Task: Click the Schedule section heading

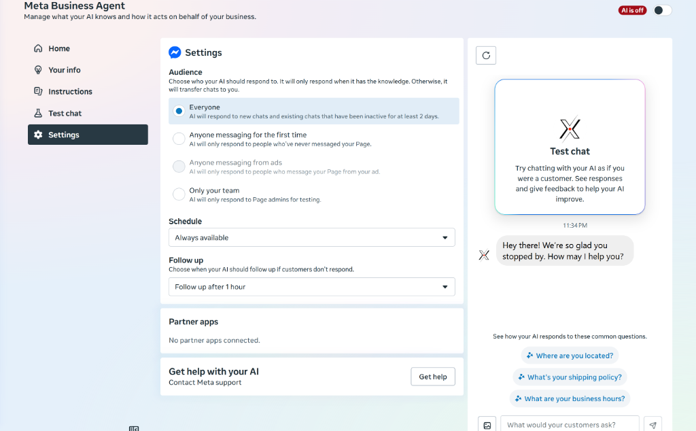Action: (x=185, y=221)
